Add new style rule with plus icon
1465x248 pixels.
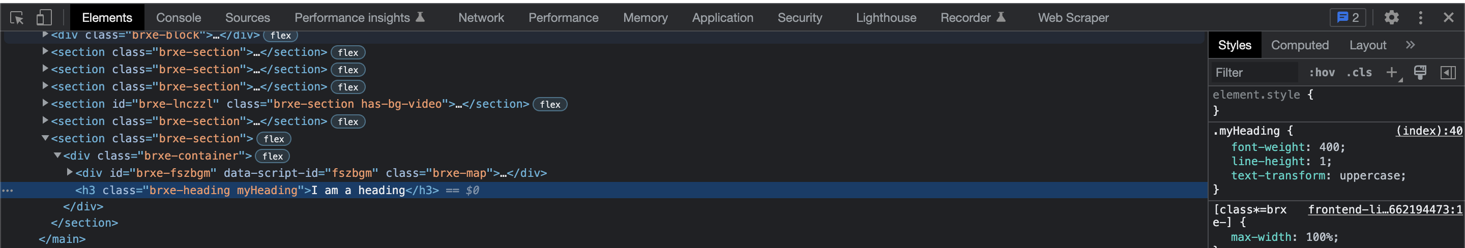coord(1391,72)
